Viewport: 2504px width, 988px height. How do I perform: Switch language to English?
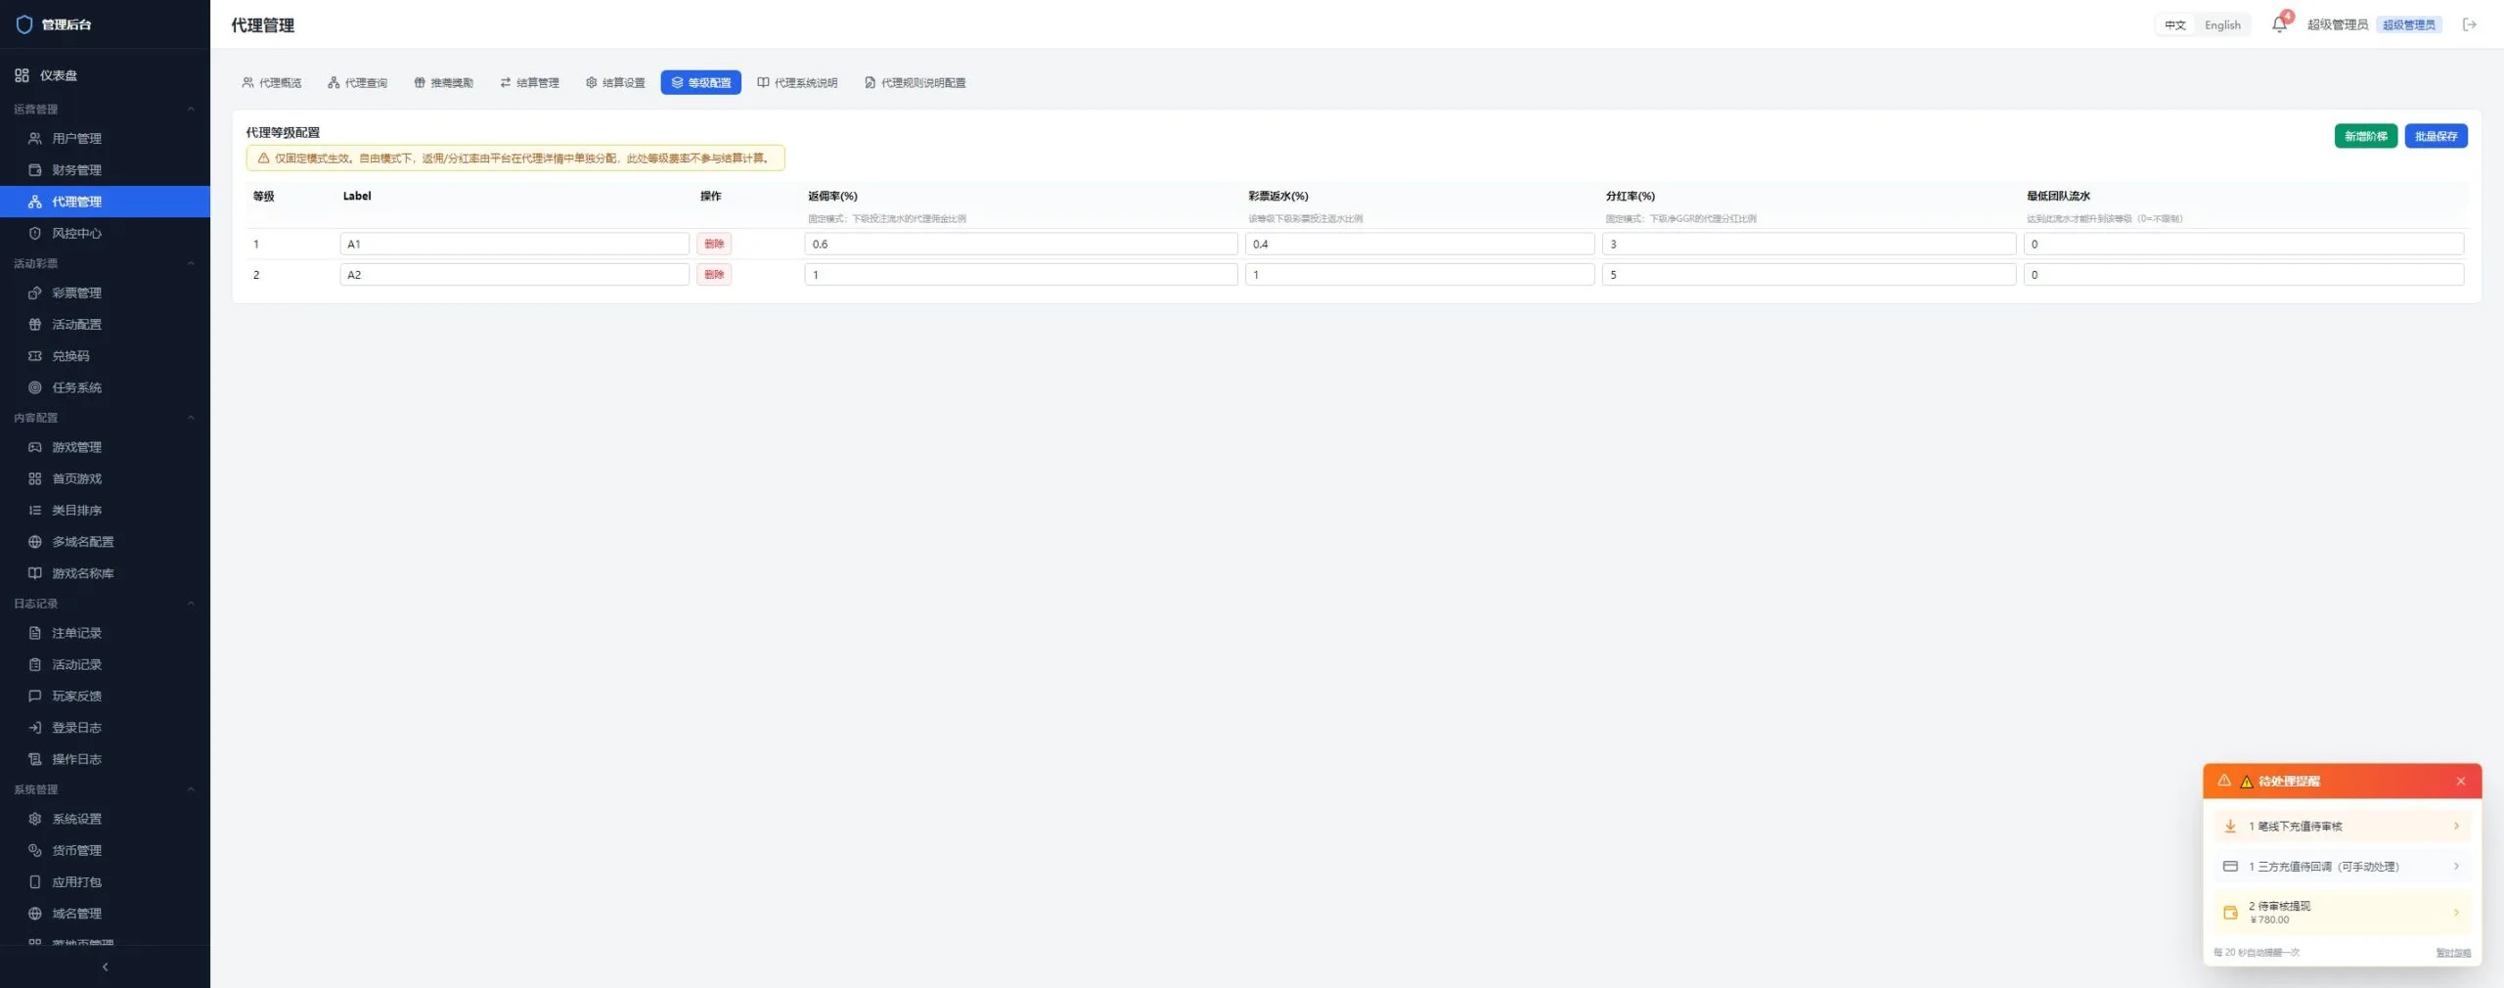(x=2222, y=25)
